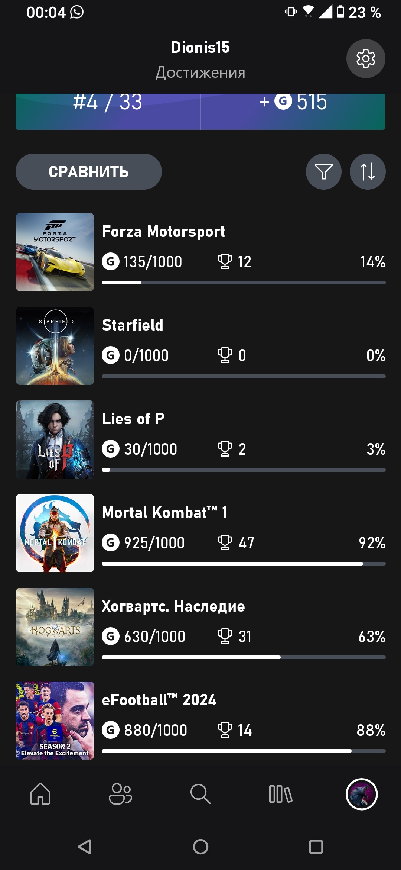Tap the leaderboard rank #4 / 33 banner

pos(108,108)
